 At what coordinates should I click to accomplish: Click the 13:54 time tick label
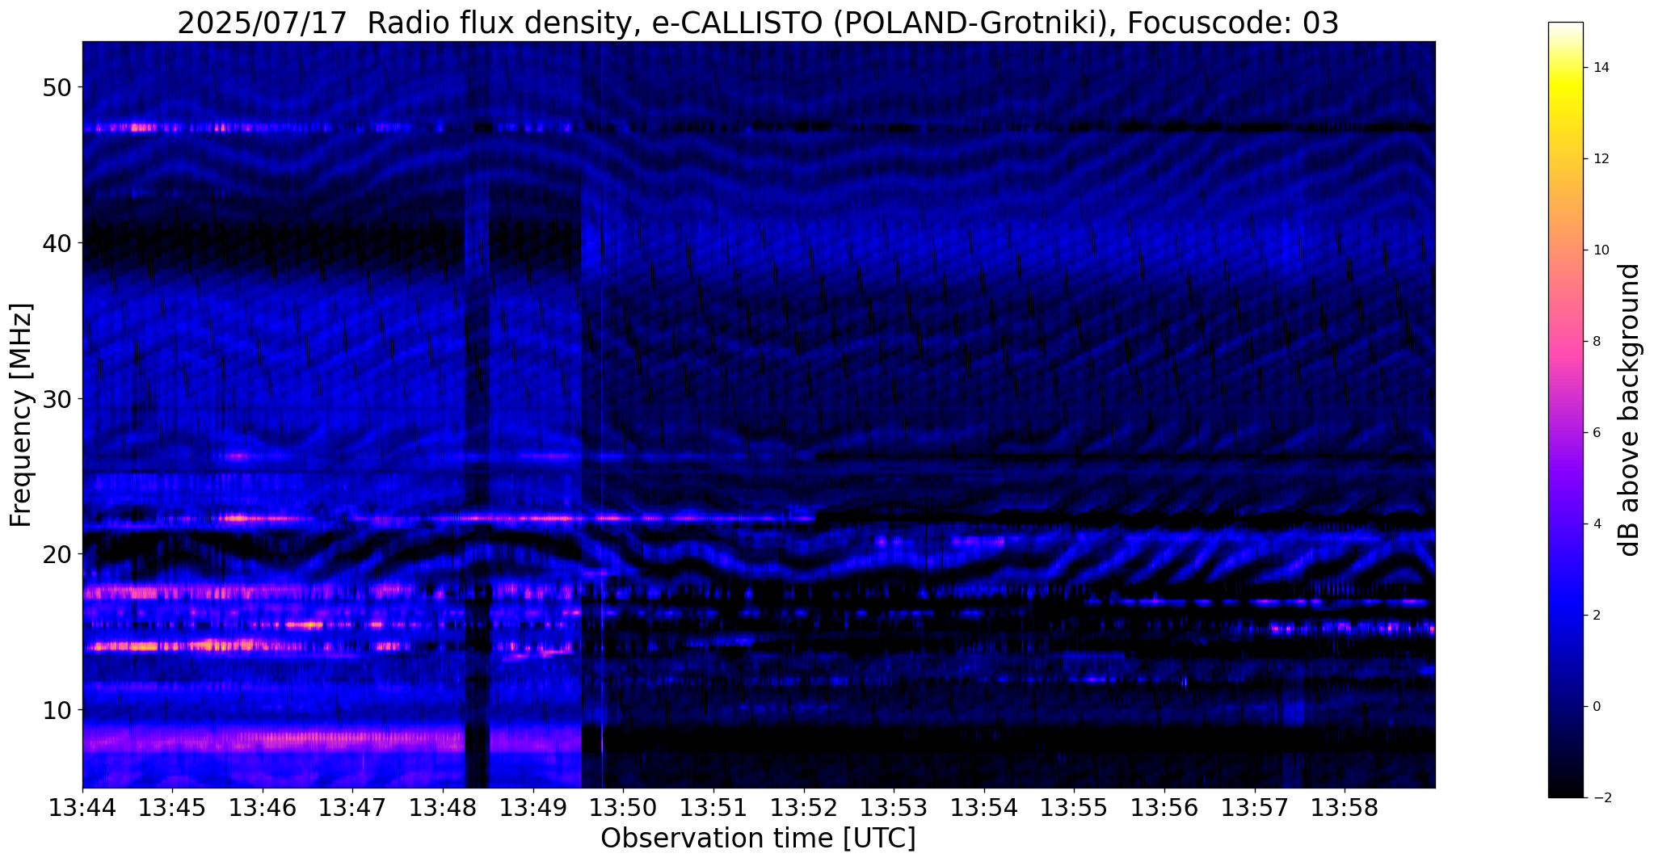coord(983,808)
